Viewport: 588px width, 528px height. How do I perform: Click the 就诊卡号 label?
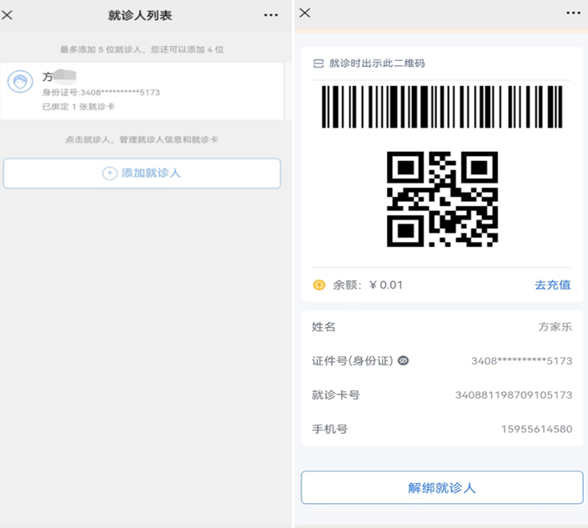pos(335,395)
